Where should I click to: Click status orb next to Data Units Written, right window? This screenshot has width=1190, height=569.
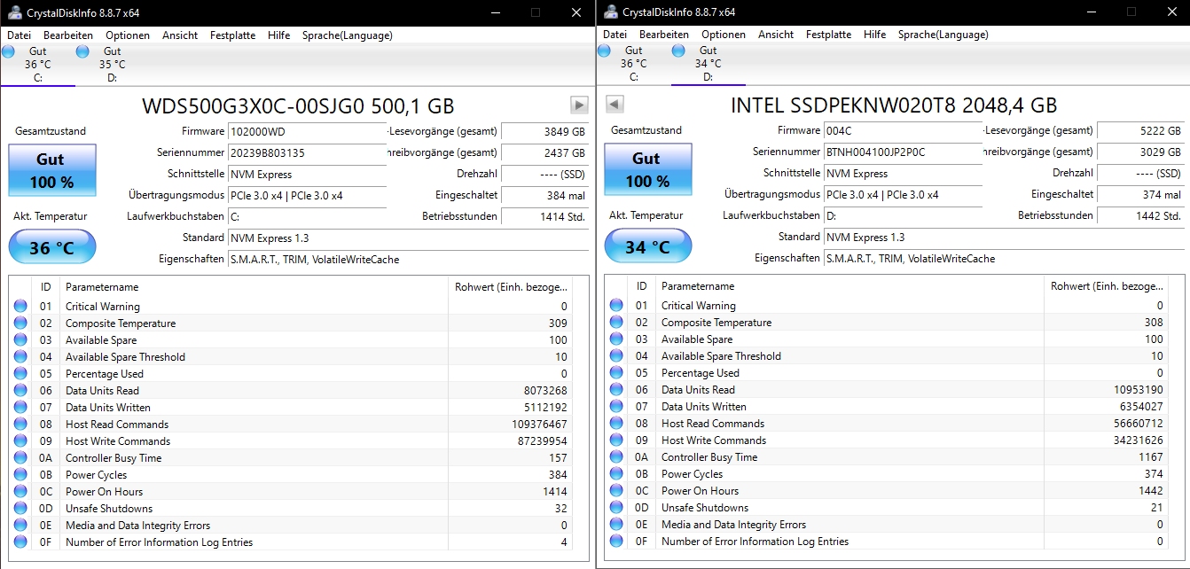(616, 407)
